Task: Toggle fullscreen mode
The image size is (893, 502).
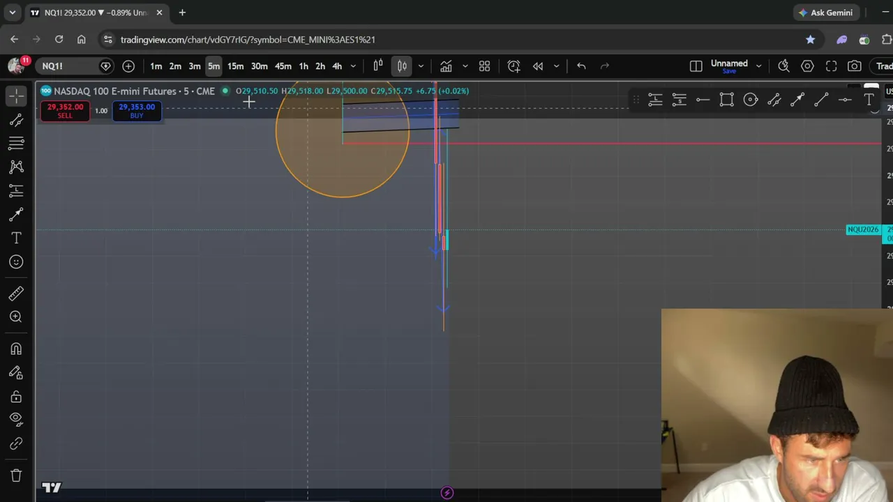Action: pyautogui.click(x=831, y=66)
